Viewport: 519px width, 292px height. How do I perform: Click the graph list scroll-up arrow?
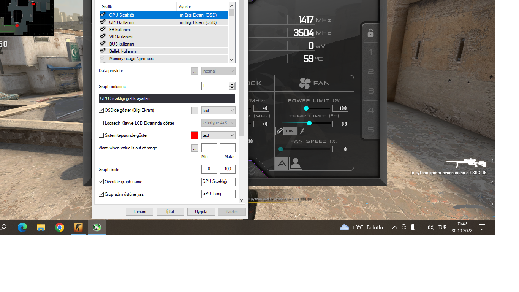[232, 6]
